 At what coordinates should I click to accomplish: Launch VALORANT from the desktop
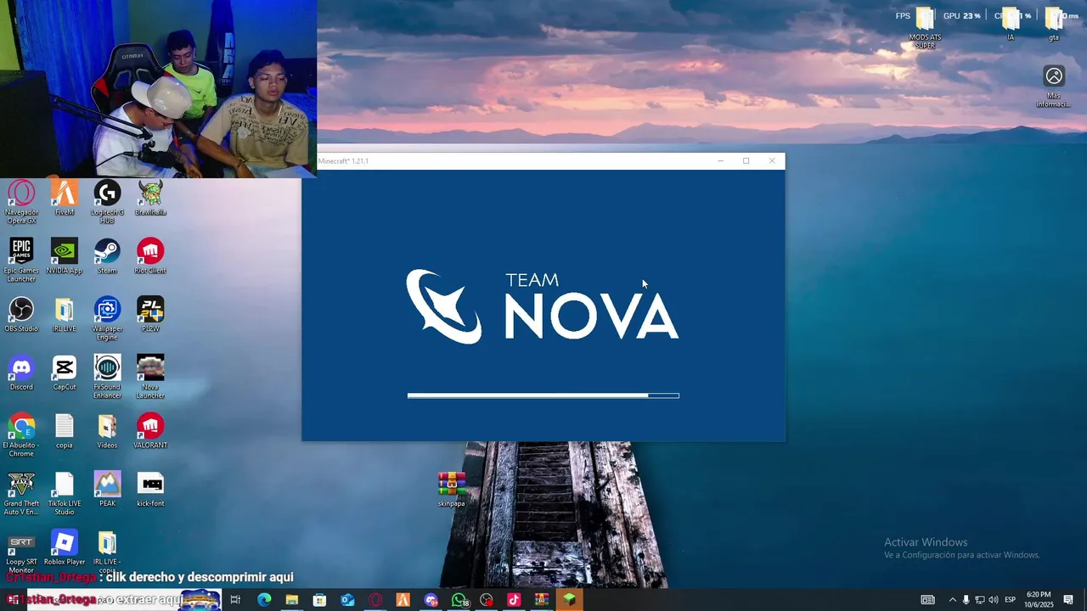pyautogui.click(x=150, y=431)
